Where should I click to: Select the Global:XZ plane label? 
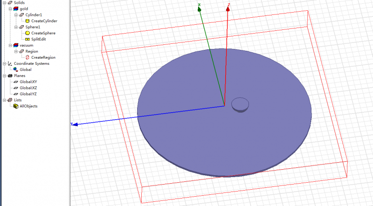28,88
